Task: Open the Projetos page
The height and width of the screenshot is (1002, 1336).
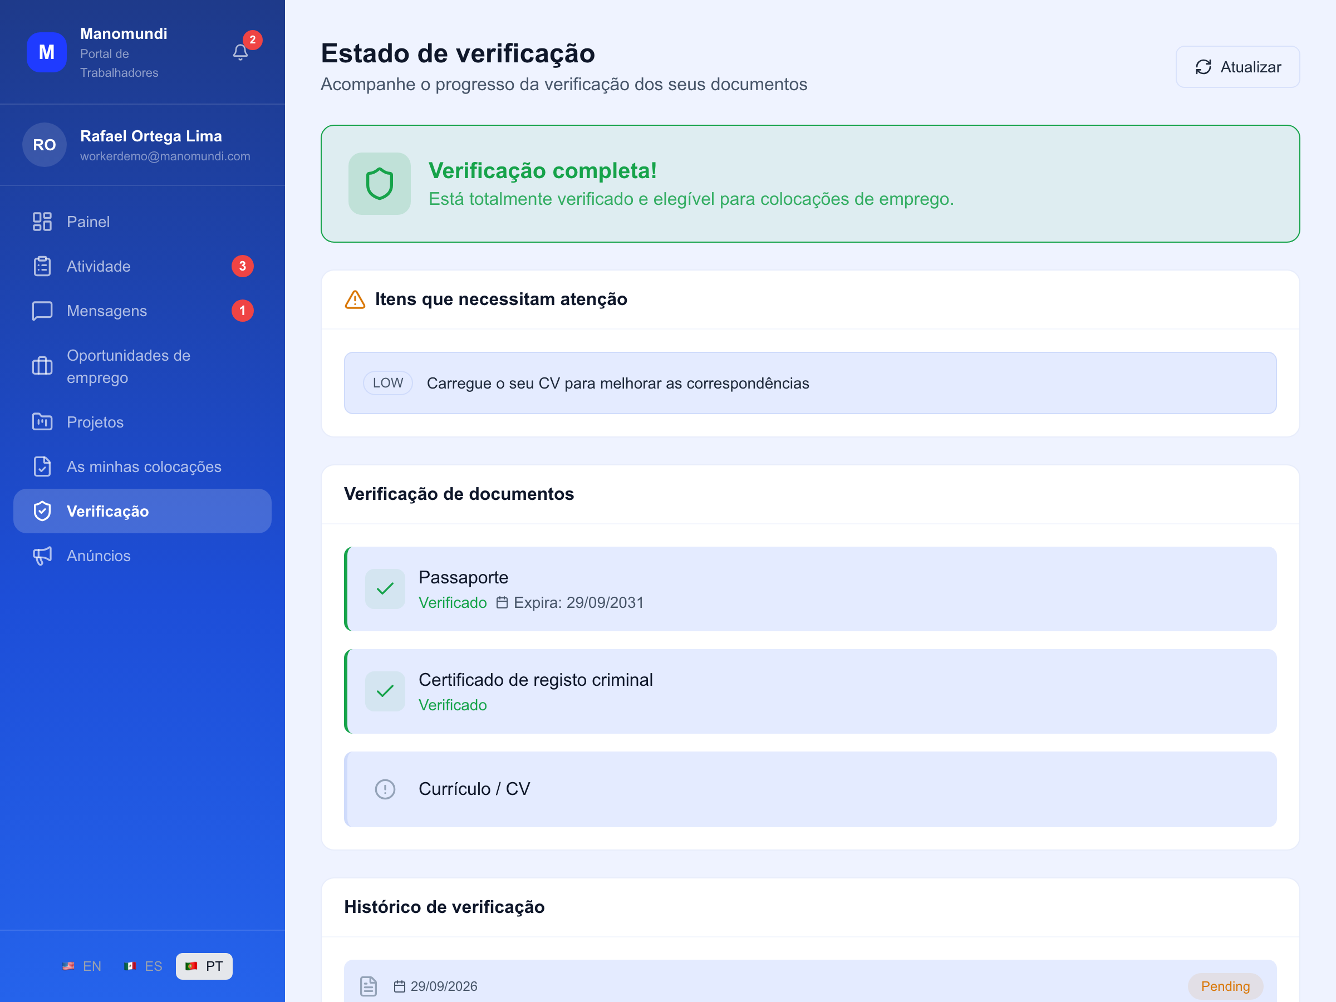Action: (143, 422)
